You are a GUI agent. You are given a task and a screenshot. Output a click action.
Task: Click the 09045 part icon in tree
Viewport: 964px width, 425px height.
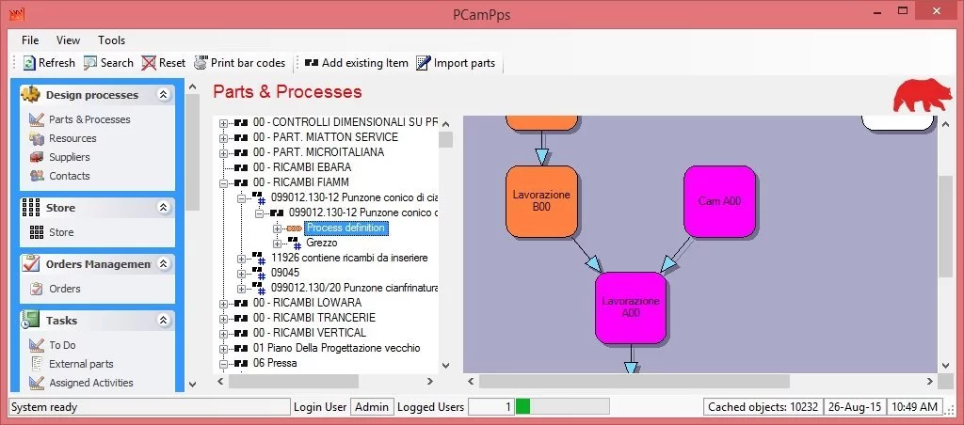(258, 274)
